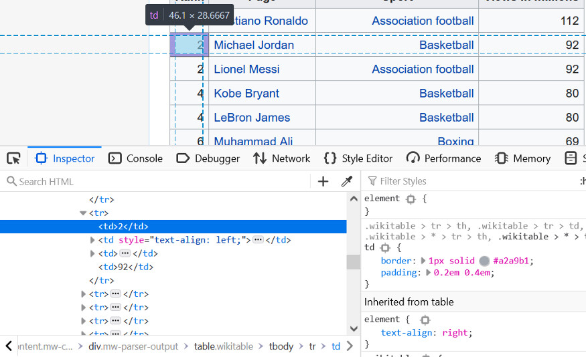586x357 pixels.
Task: Collapse the open tr node
Action: (83, 213)
